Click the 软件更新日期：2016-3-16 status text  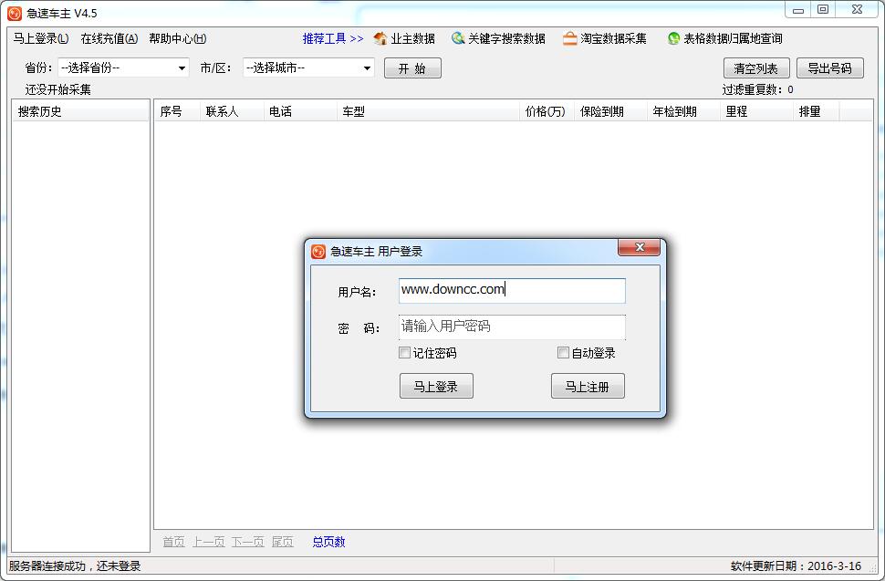tap(796, 565)
